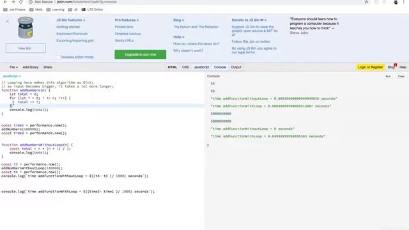This screenshot has height=230, width=409.
Task: Open the File dropdown menu
Action: click(x=13, y=67)
